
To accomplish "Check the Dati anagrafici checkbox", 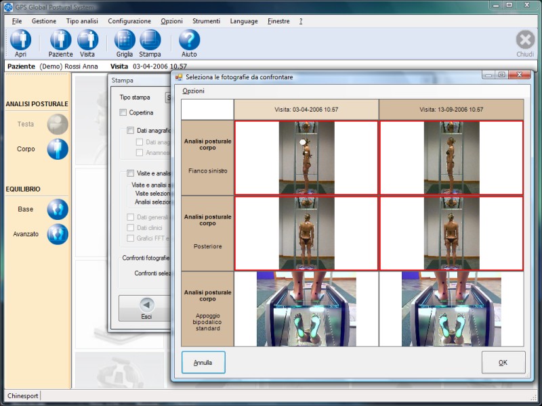I will [131, 130].
